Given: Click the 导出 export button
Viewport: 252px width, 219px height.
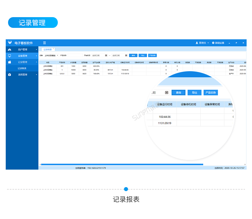Looking at the screenshot, I should (x=142, y=55).
